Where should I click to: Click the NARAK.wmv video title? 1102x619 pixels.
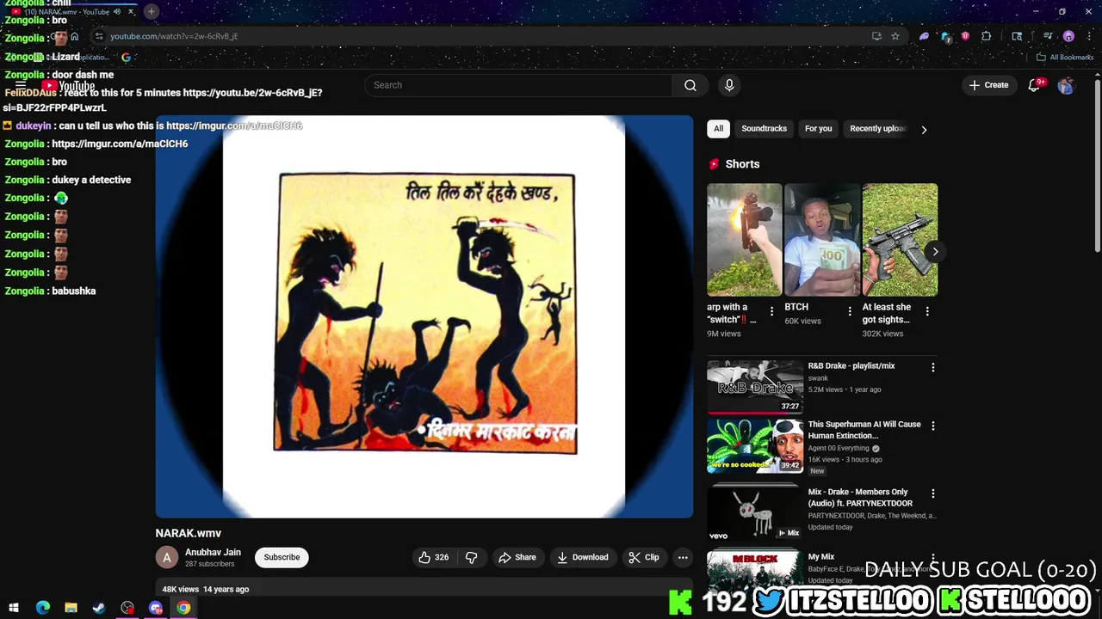tap(189, 533)
